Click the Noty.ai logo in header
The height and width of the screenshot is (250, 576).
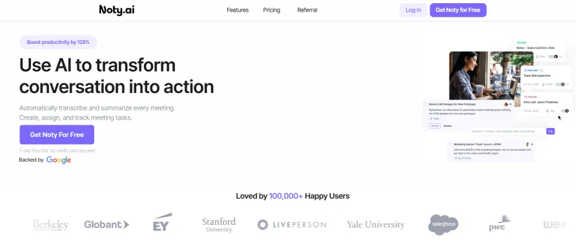point(117,10)
